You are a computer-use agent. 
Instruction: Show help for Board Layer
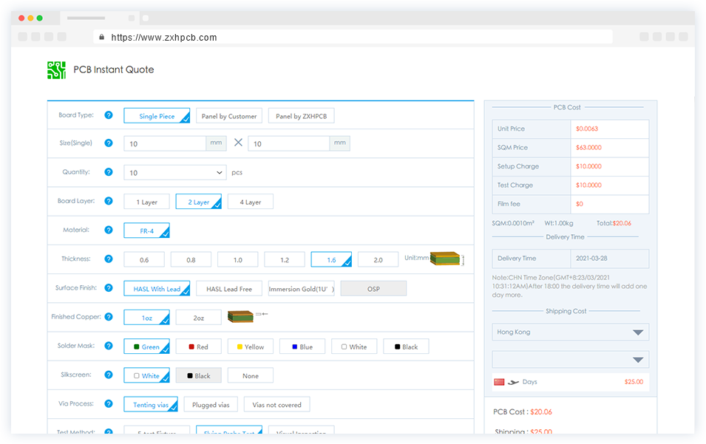[x=109, y=201]
